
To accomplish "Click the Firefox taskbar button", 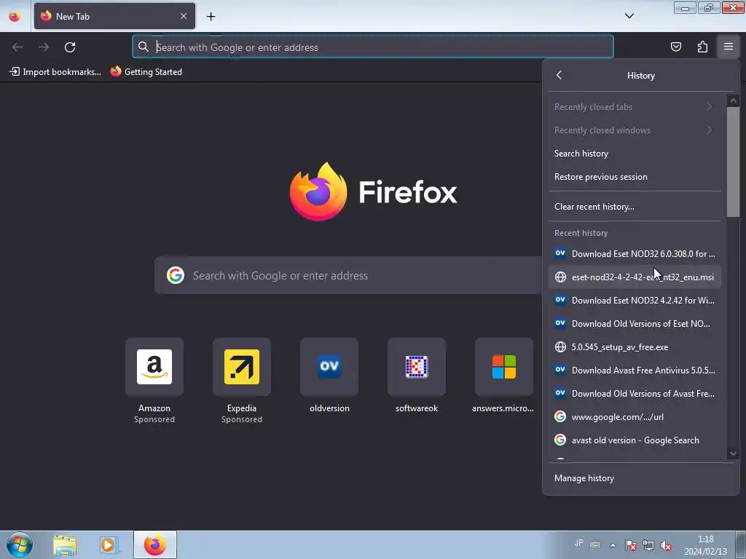I will click(155, 544).
